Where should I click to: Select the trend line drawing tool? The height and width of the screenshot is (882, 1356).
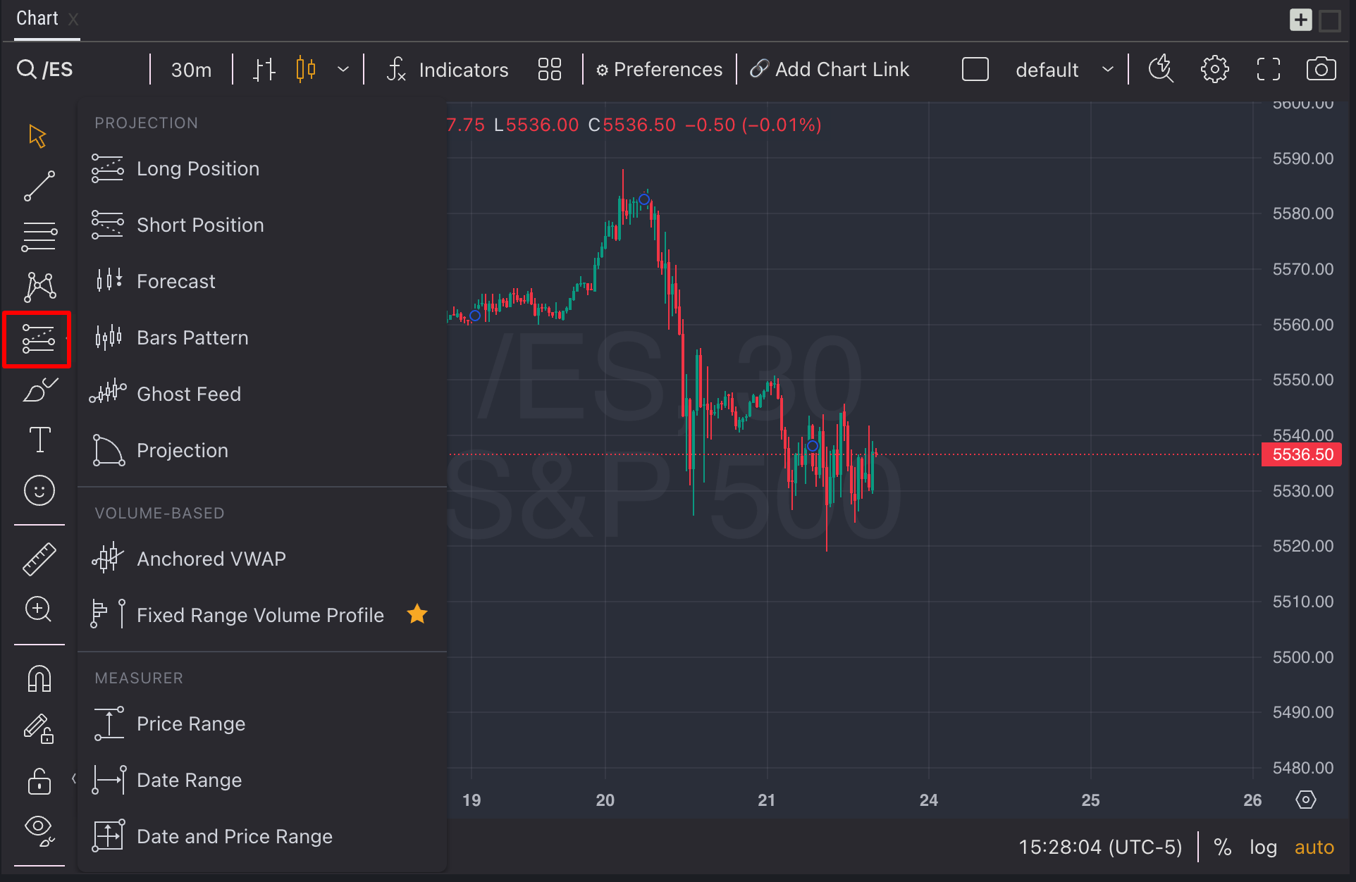pos(39,186)
